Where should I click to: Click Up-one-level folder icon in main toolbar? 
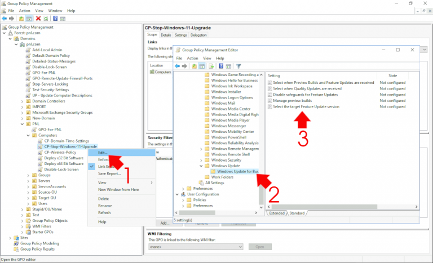[21, 19]
